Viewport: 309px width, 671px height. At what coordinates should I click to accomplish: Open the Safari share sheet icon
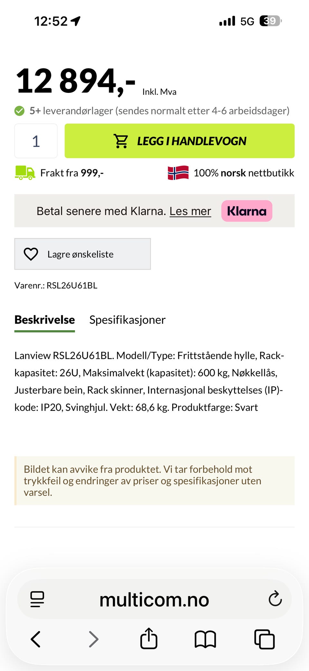coord(149,638)
